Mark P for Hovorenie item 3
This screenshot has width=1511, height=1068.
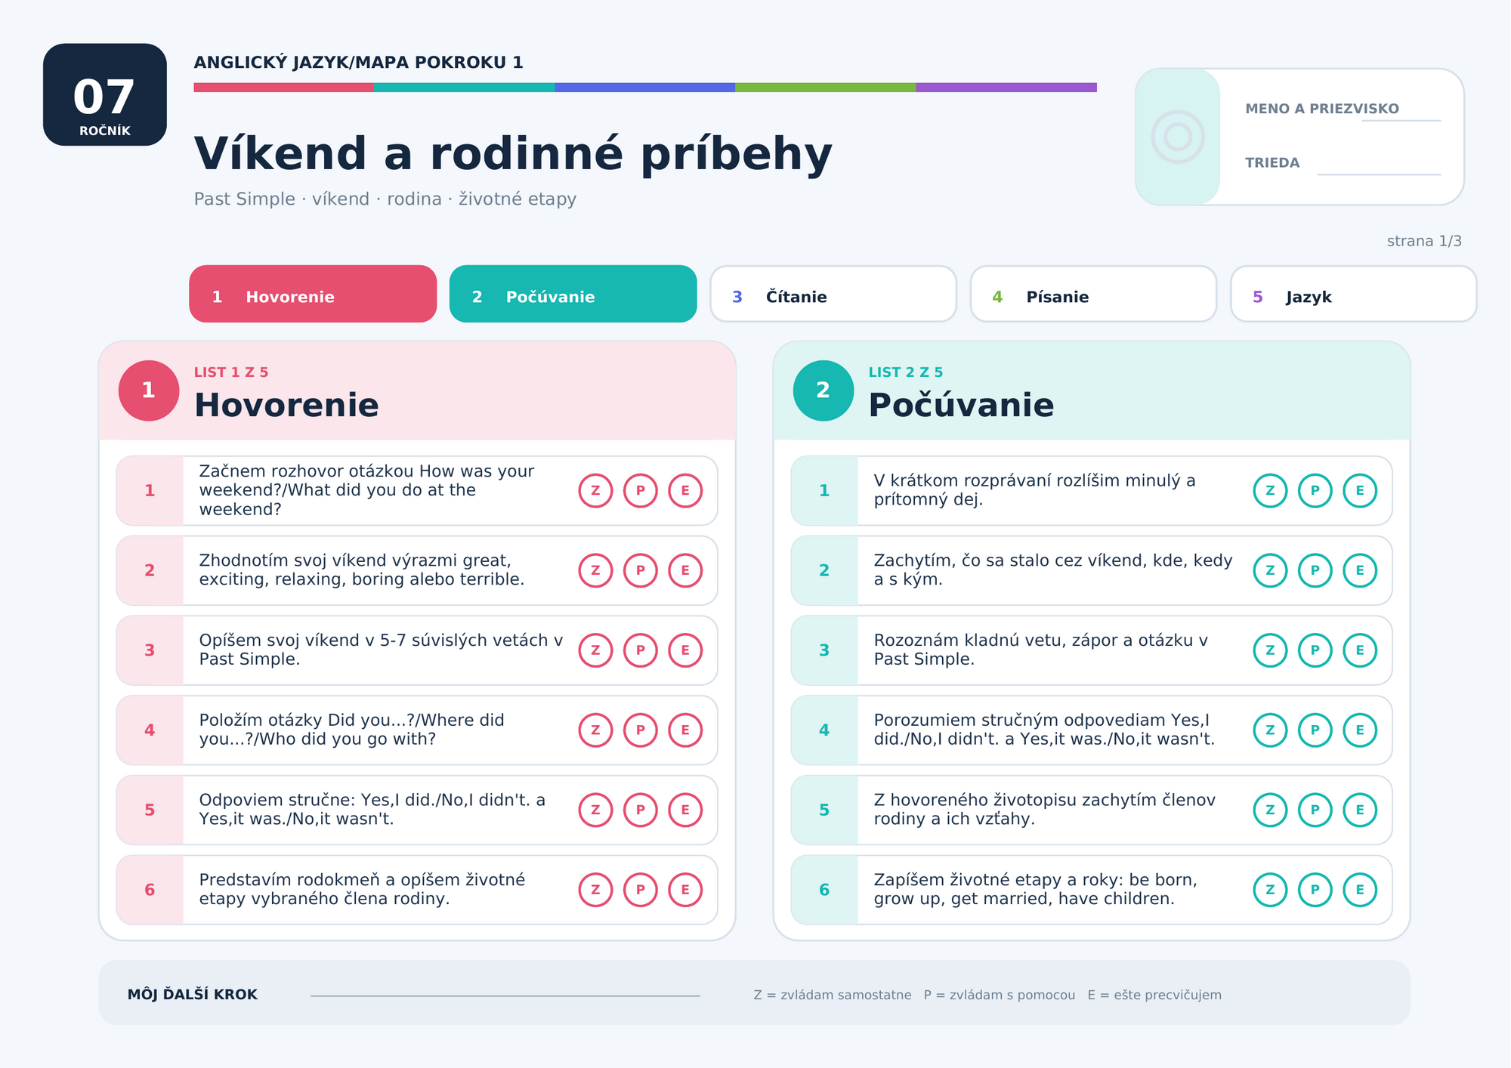(641, 650)
